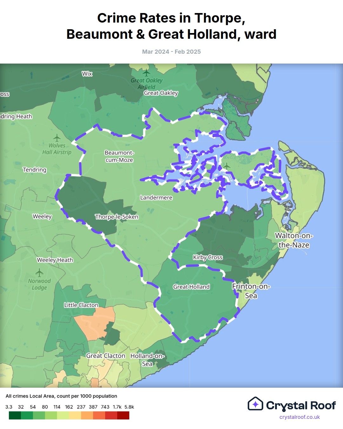Image resolution: width=343 pixels, height=429 pixels.
Task: Select the dark red legend swatch
Action: click(123, 415)
